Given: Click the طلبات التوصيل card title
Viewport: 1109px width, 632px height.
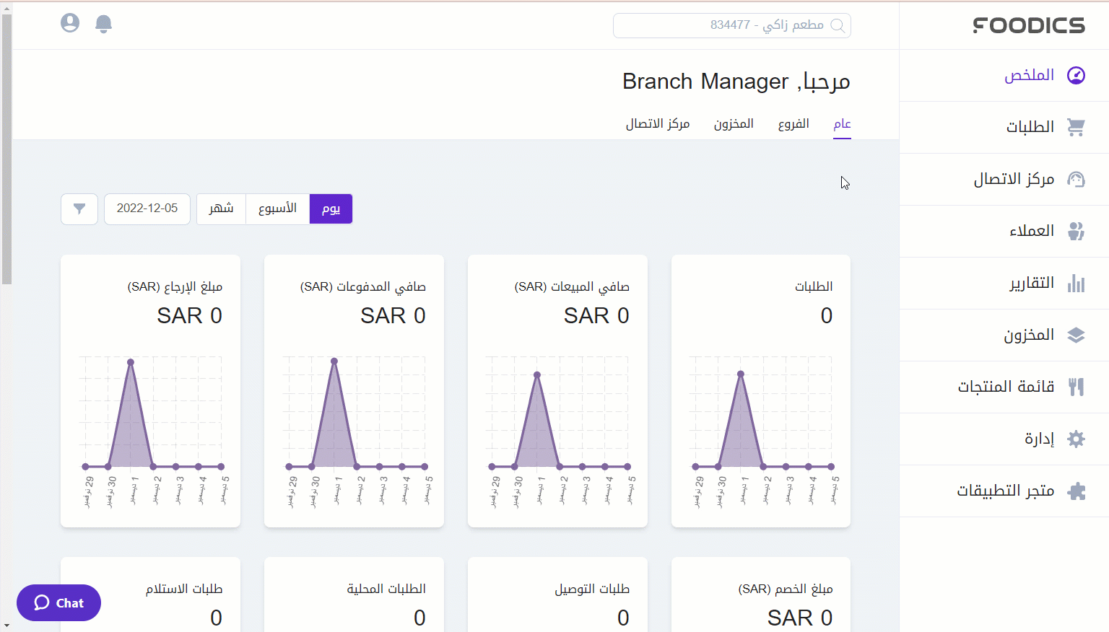Looking at the screenshot, I should [x=592, y=589].
